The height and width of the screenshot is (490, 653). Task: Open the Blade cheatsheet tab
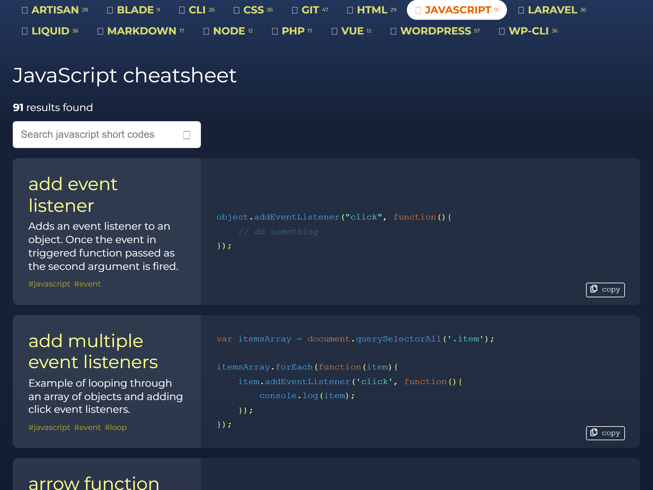pyautogui.click(x=134, y=10)
